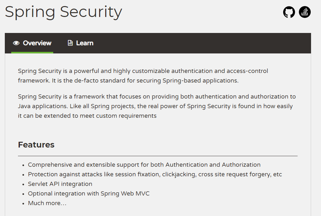Click the "Protection against attacks" bullet item

pos(155,174)
